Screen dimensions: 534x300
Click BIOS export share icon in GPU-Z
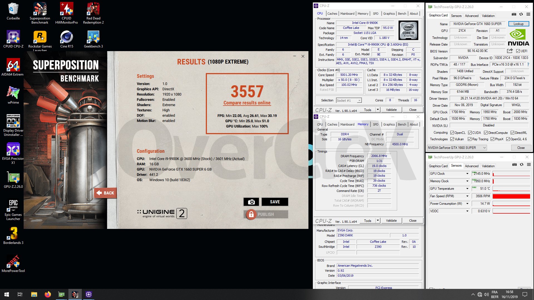[510, 51]
